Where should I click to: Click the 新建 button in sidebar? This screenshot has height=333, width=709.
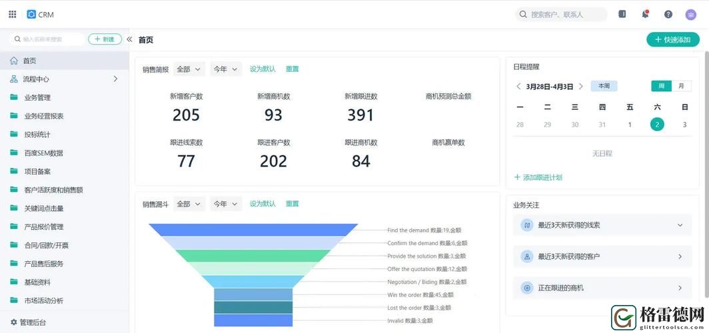tap(105, 39)
